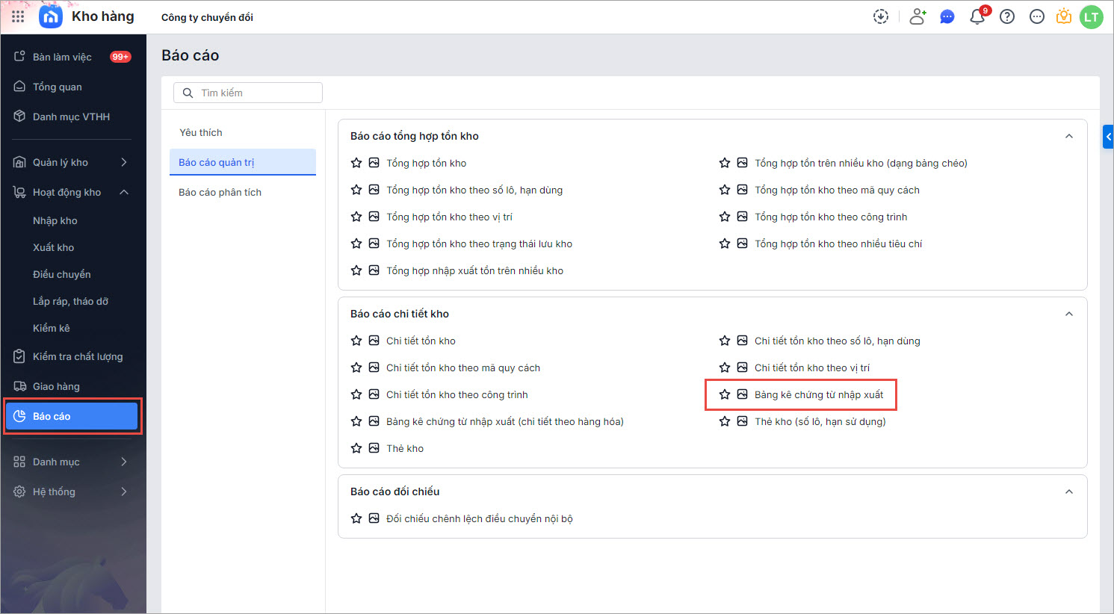This screenshot has height=614, width=1114.
Task: Open the LT user avatar
Action: [x=1092, y=17]
